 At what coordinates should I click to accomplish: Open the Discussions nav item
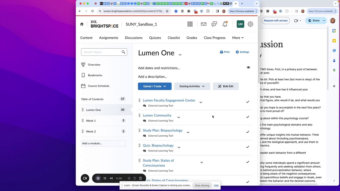coord(134,38)
